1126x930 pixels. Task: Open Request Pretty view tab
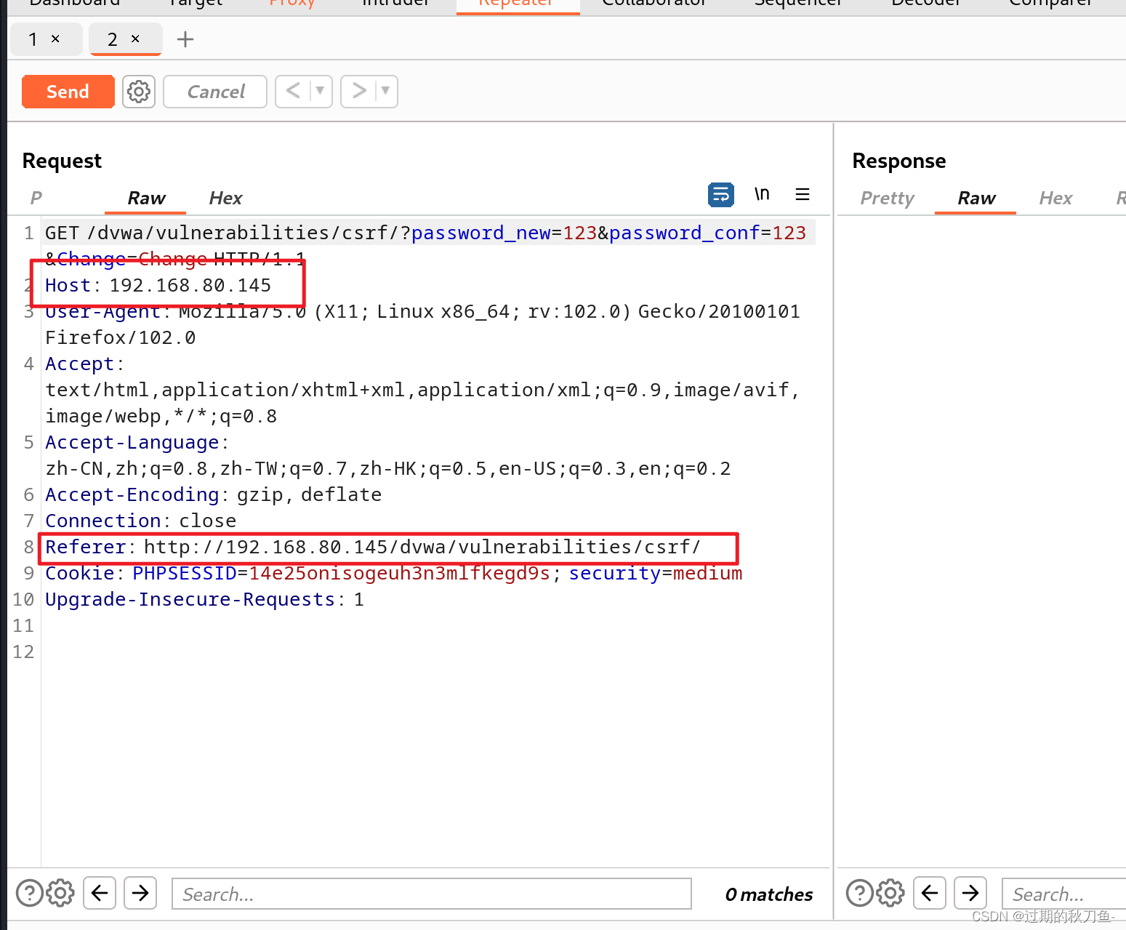(x=36, y=198)
